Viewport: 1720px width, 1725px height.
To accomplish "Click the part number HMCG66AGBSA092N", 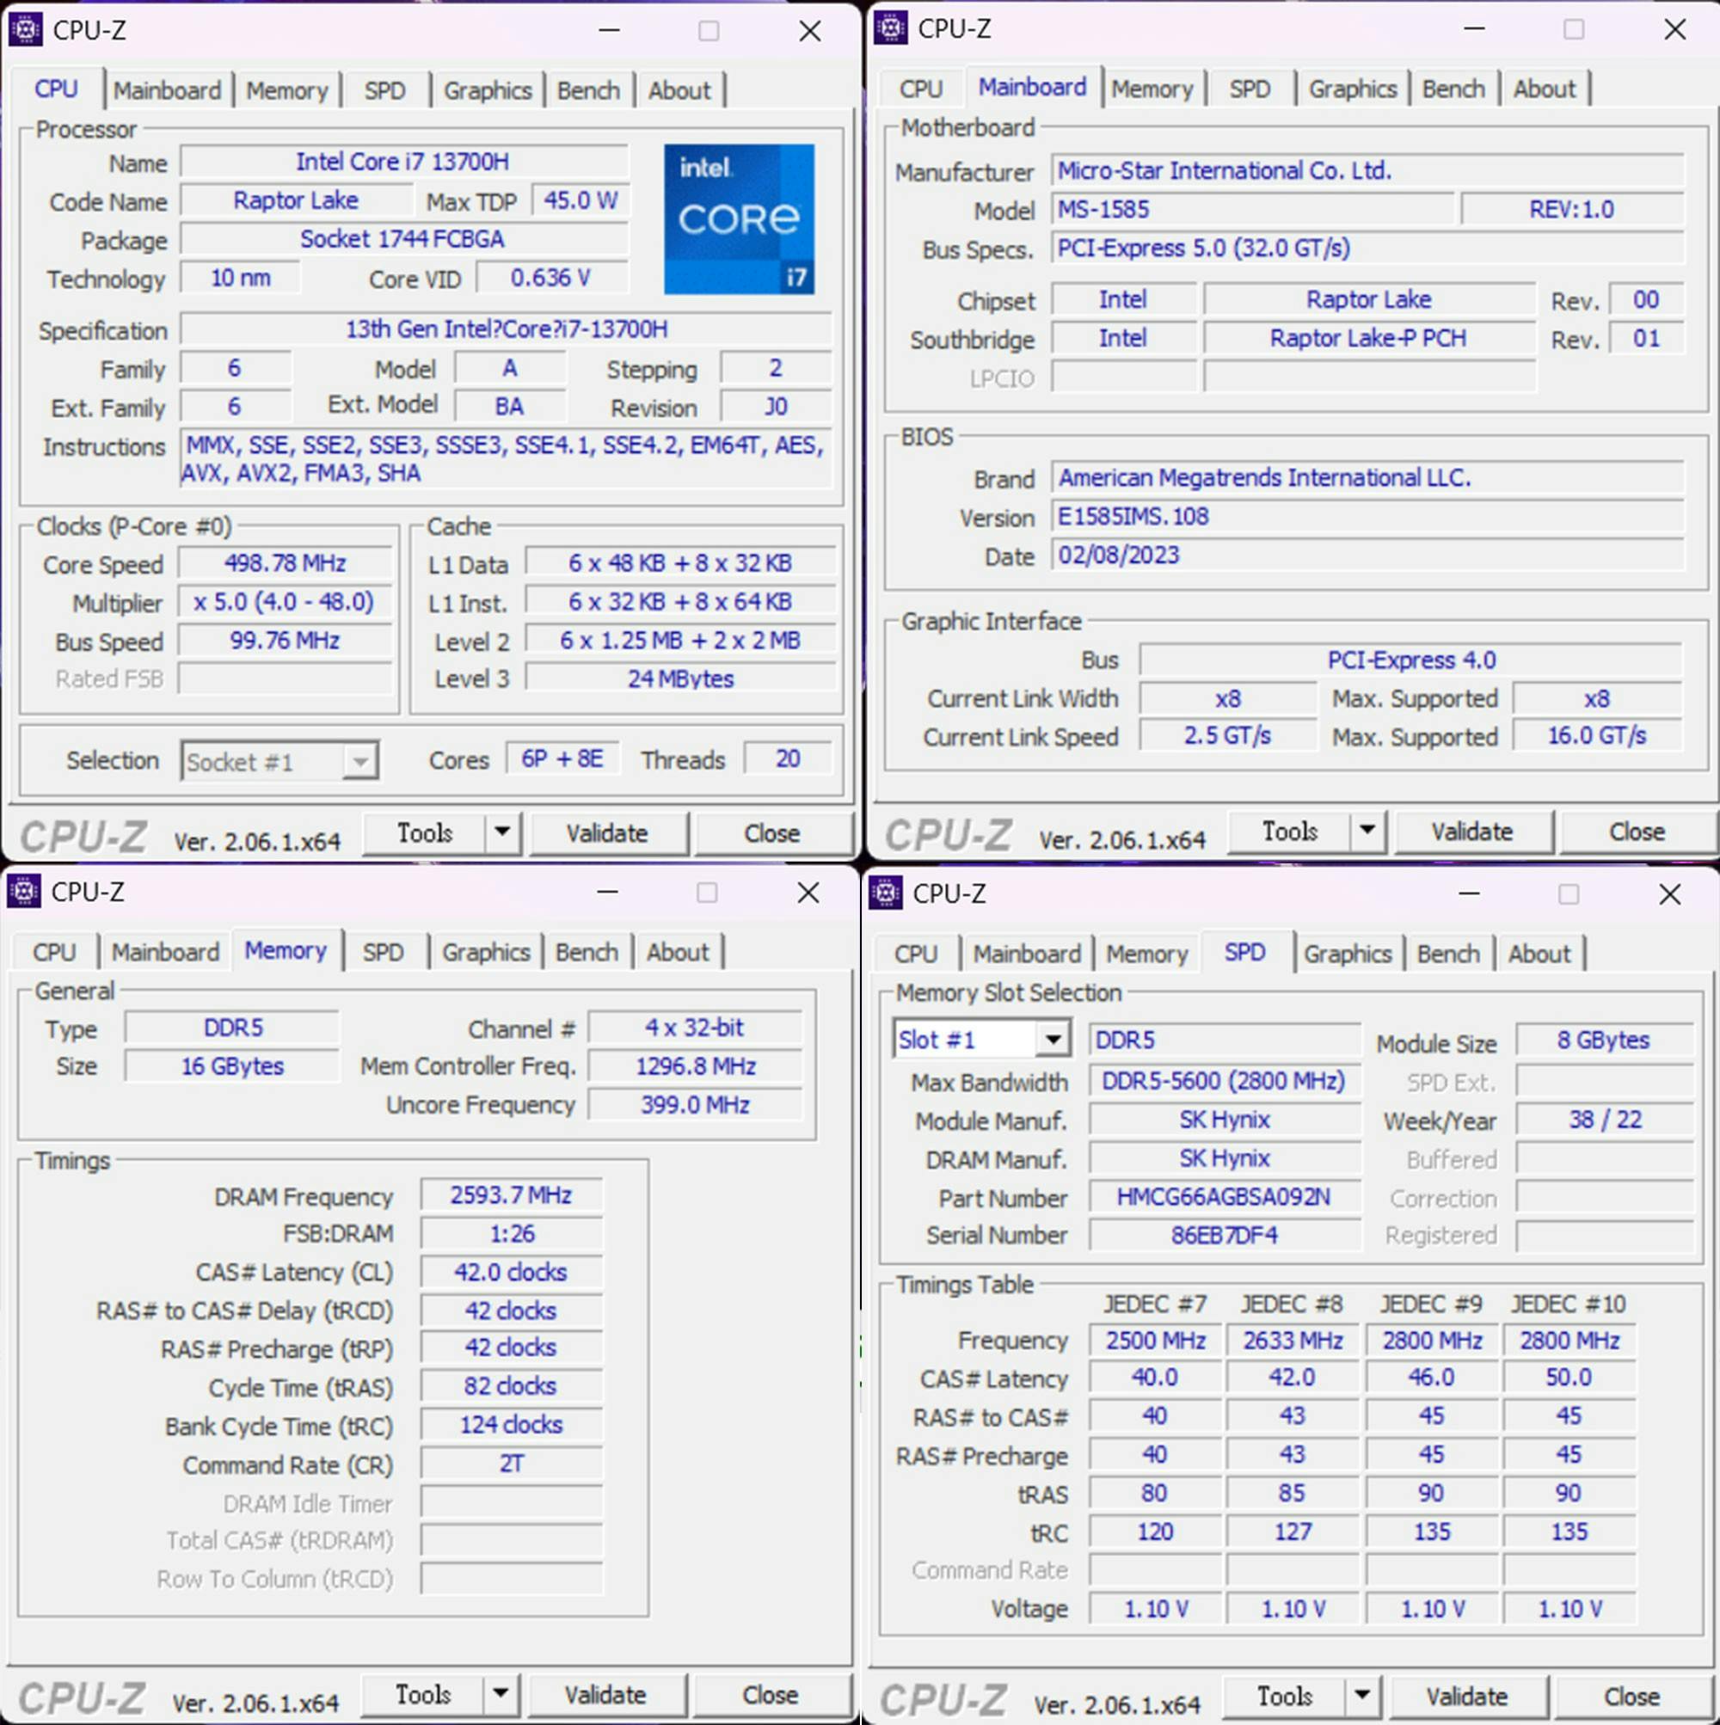I will (x=1225, y=1196).
